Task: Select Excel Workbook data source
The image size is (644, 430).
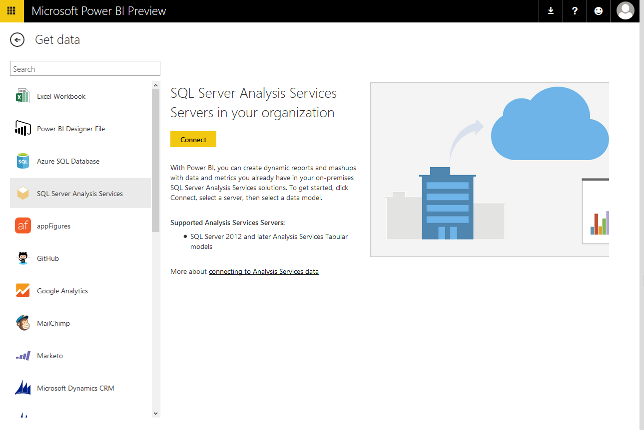Action: click(80, 96)
